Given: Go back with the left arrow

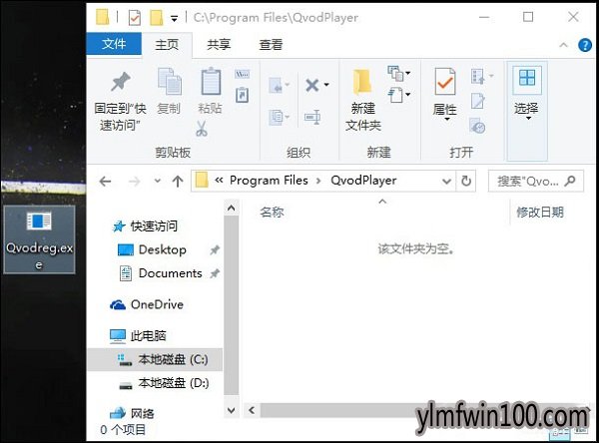Looking at the screenshot, I should tap(106, 181).
